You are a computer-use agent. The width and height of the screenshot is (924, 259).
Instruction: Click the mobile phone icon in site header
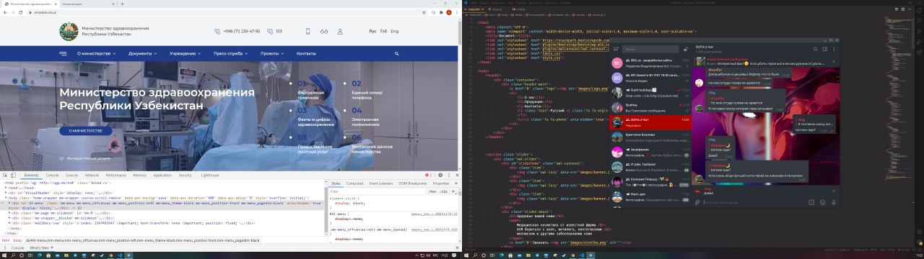point(308,31)
